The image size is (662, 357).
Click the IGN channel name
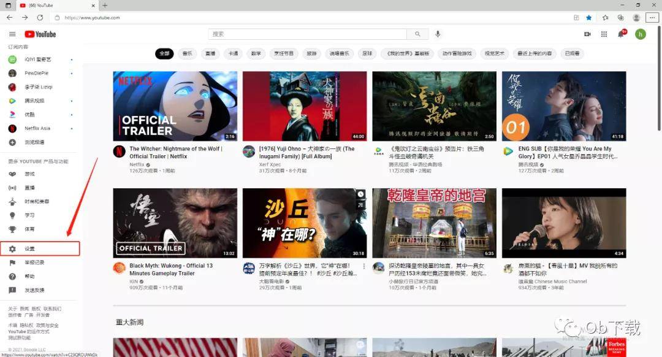click(x=134, y=282)
